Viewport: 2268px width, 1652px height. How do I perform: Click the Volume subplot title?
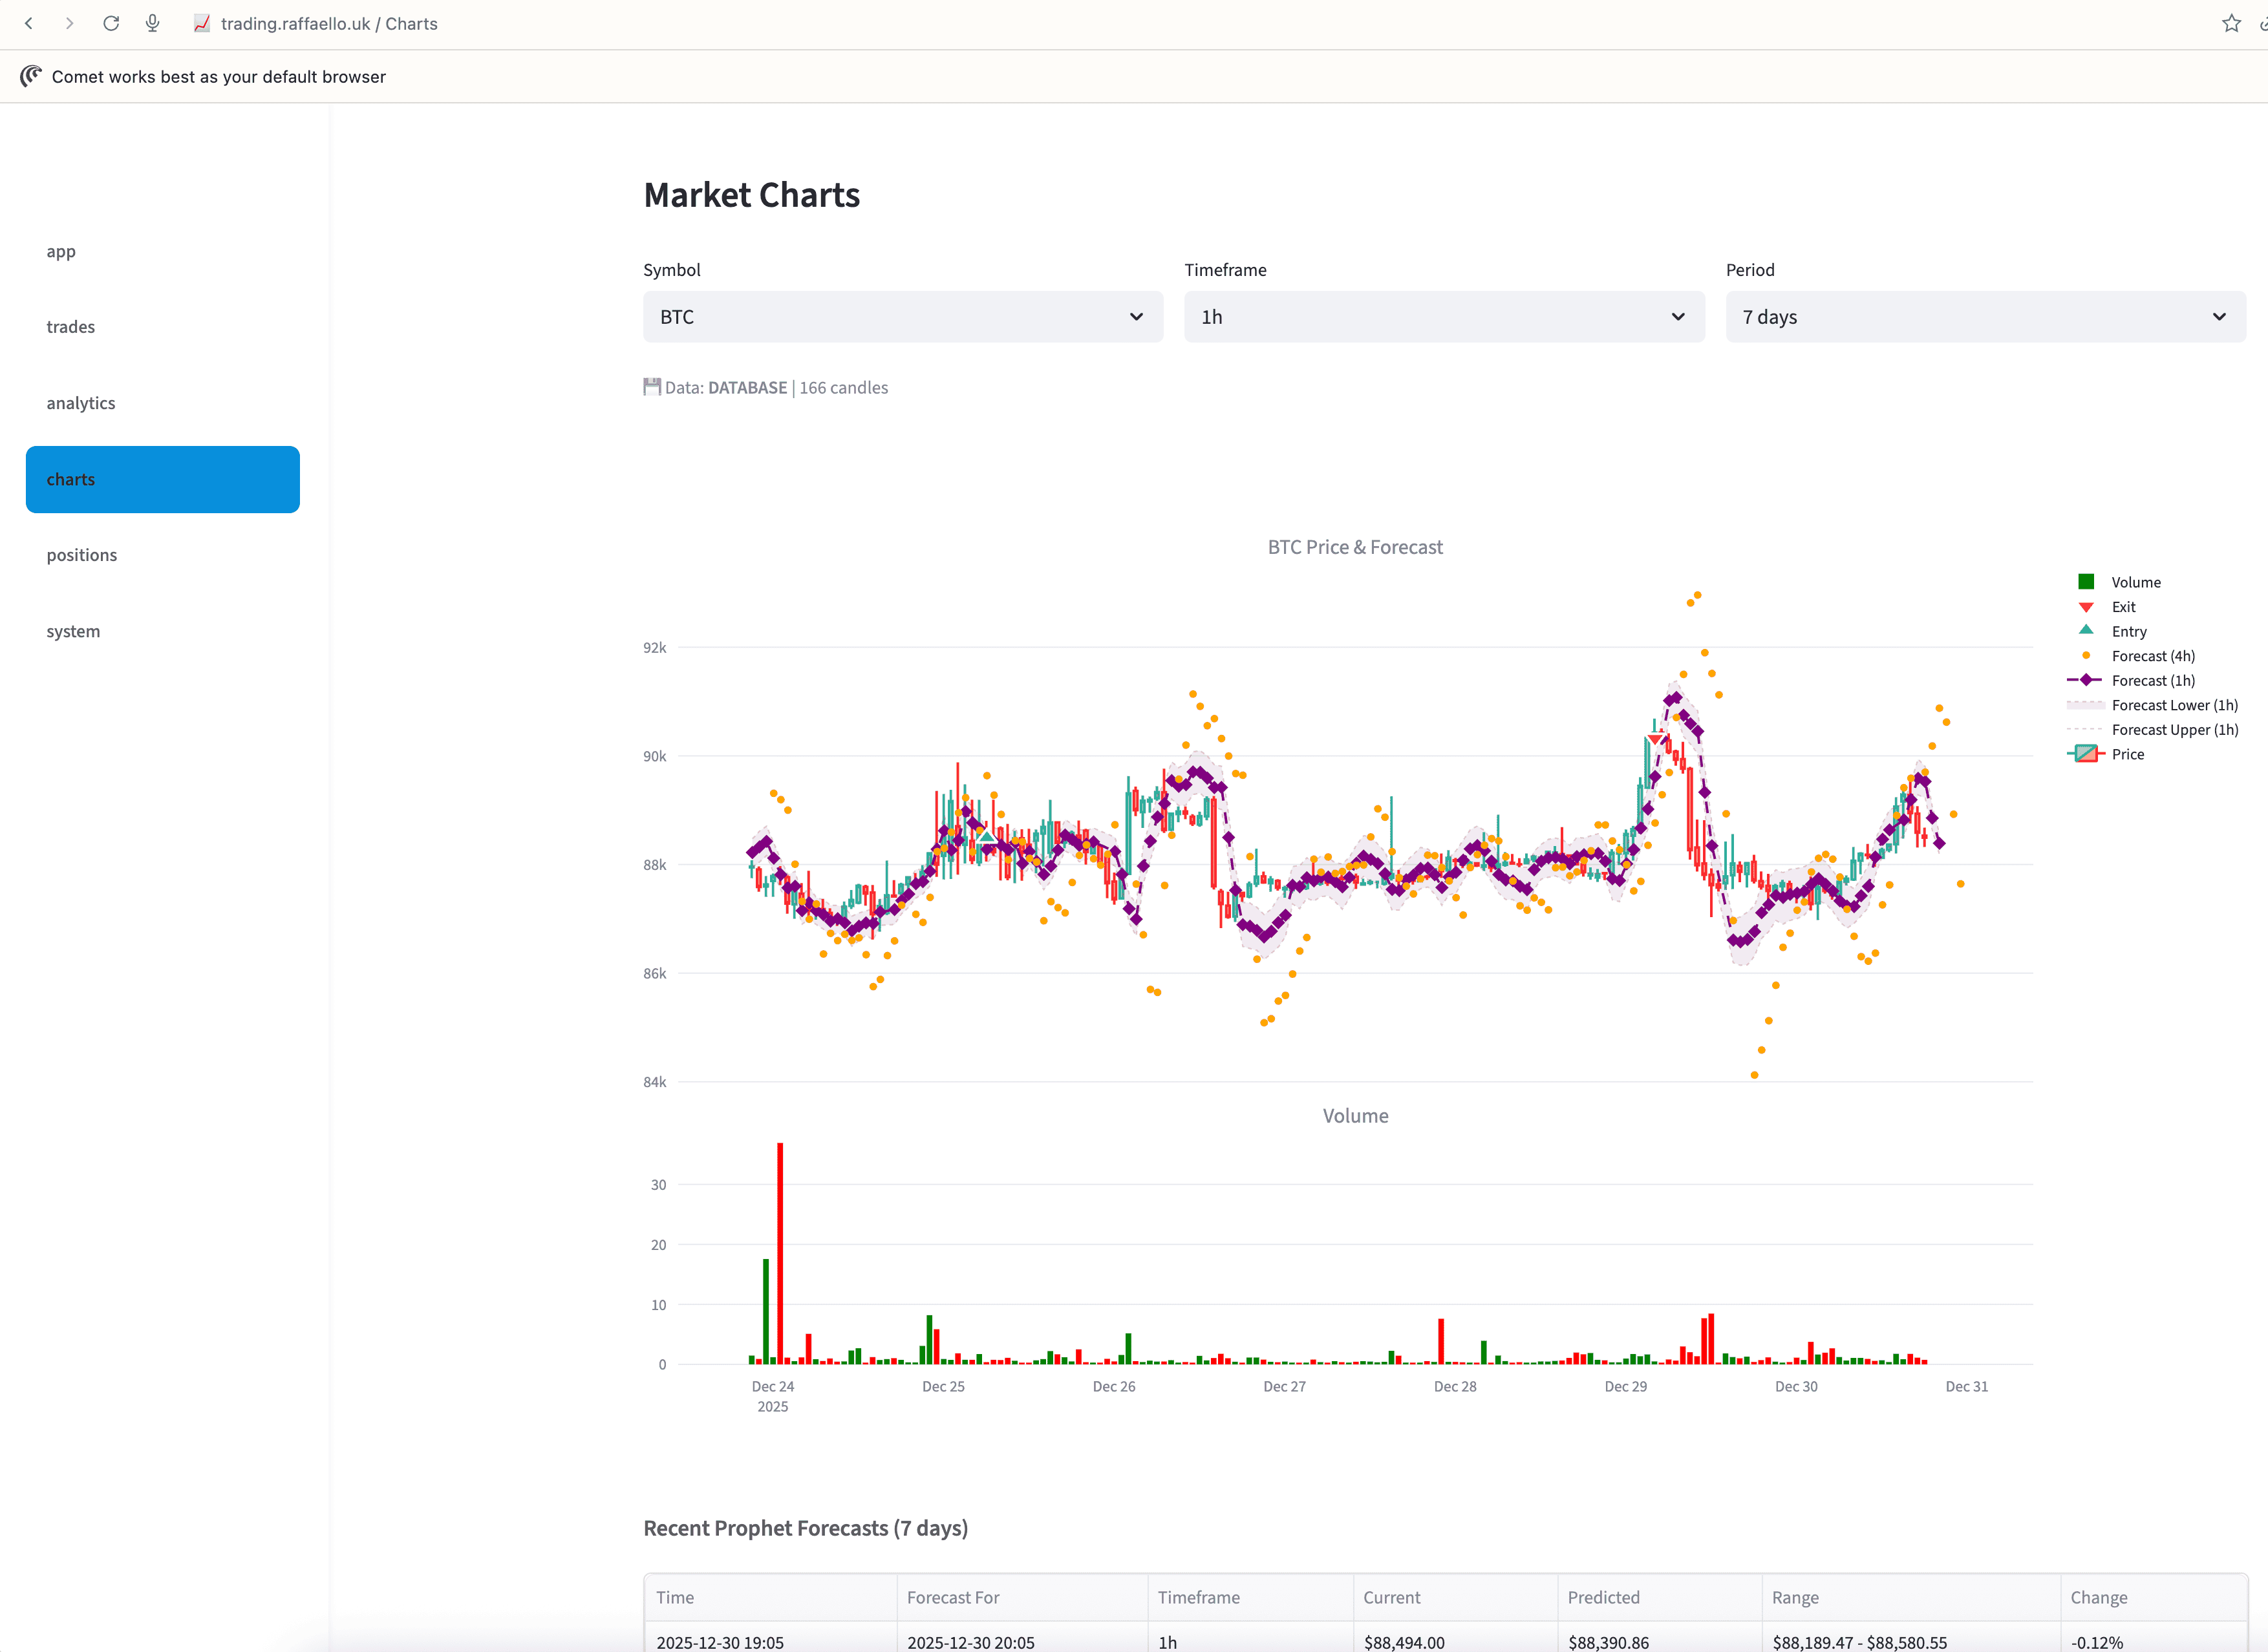(1354, 1115)
